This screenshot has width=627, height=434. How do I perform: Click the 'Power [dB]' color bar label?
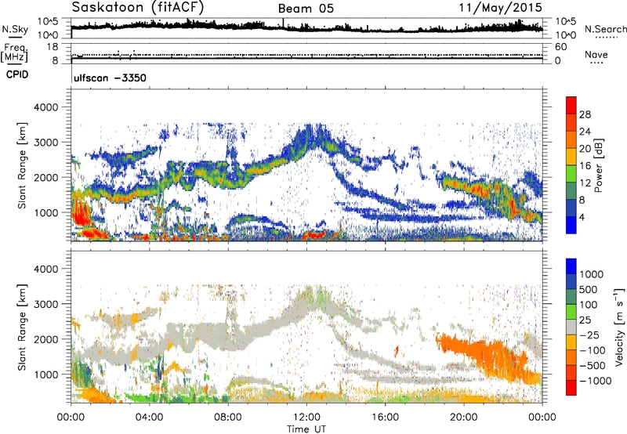pyautogui.click(x=598, y=165)
